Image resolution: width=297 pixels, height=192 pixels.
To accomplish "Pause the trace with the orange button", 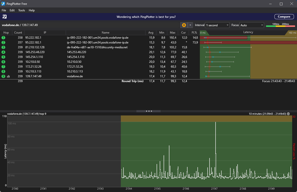I will 184,25.
